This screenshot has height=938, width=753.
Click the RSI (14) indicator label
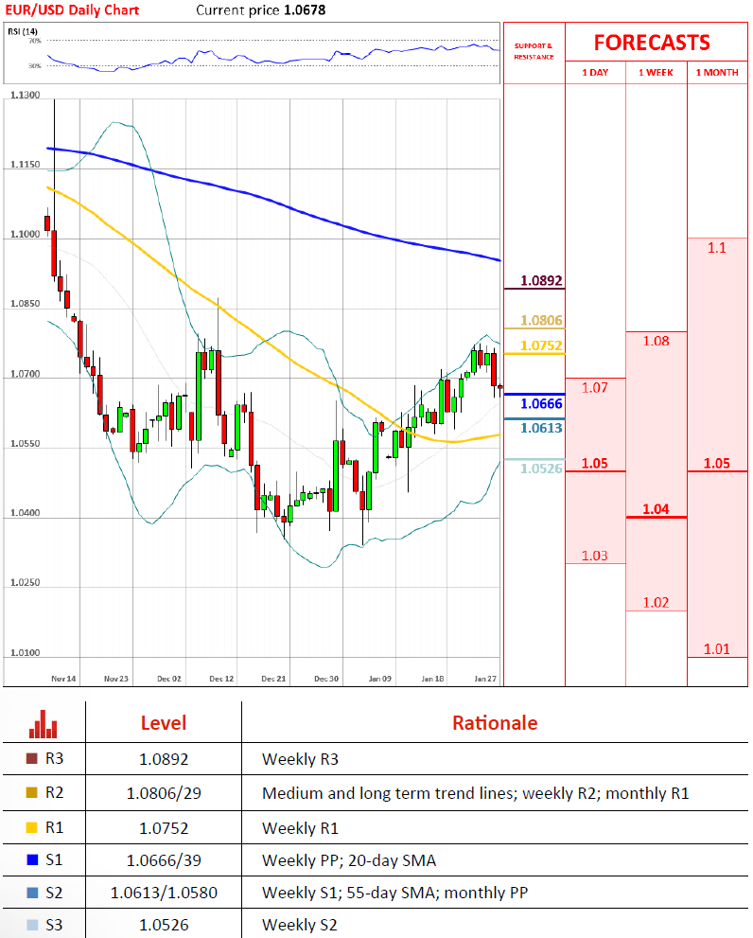point(23,31)
